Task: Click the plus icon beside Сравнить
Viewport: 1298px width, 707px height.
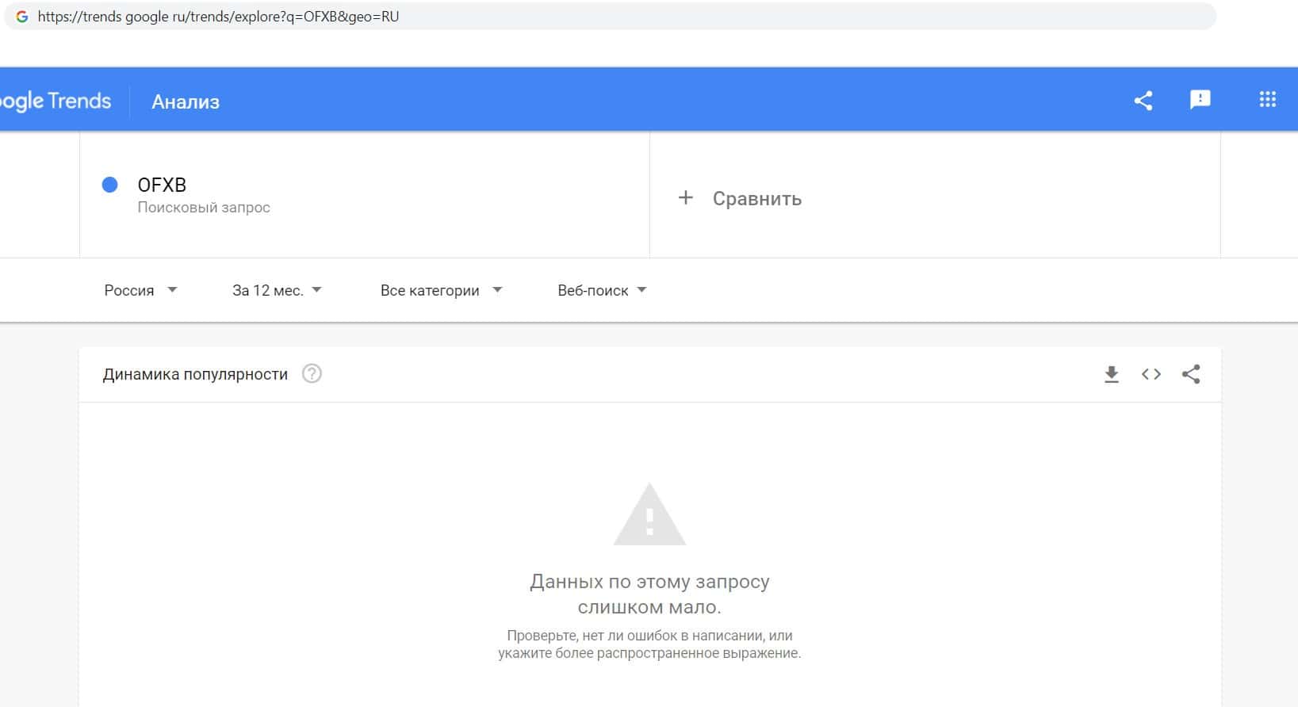Action: click(x=686, y=197)
